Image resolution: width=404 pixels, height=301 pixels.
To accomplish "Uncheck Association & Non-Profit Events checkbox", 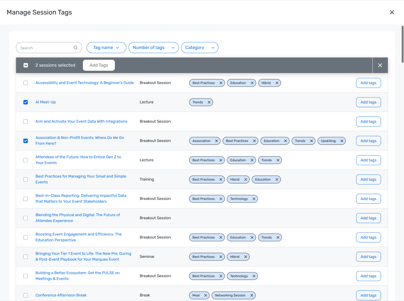I will [x=26, y=141].
